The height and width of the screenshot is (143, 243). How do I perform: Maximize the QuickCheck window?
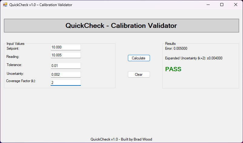222,5
